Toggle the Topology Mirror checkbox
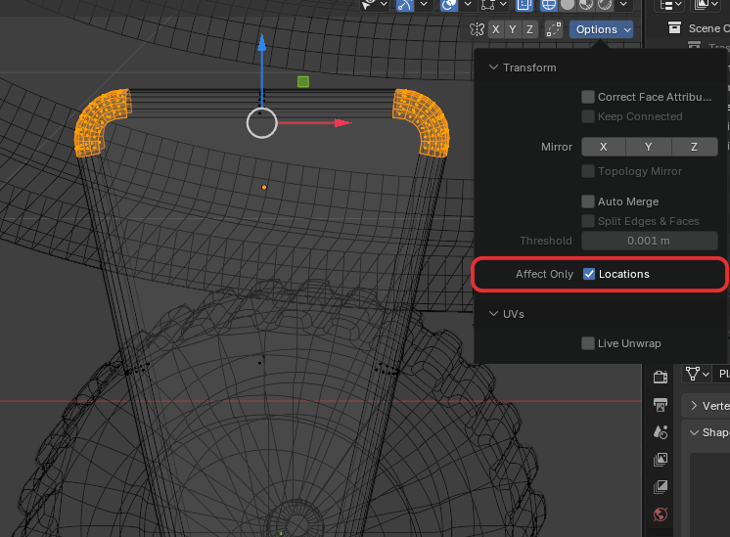730x537 pixels. point(588,171)
